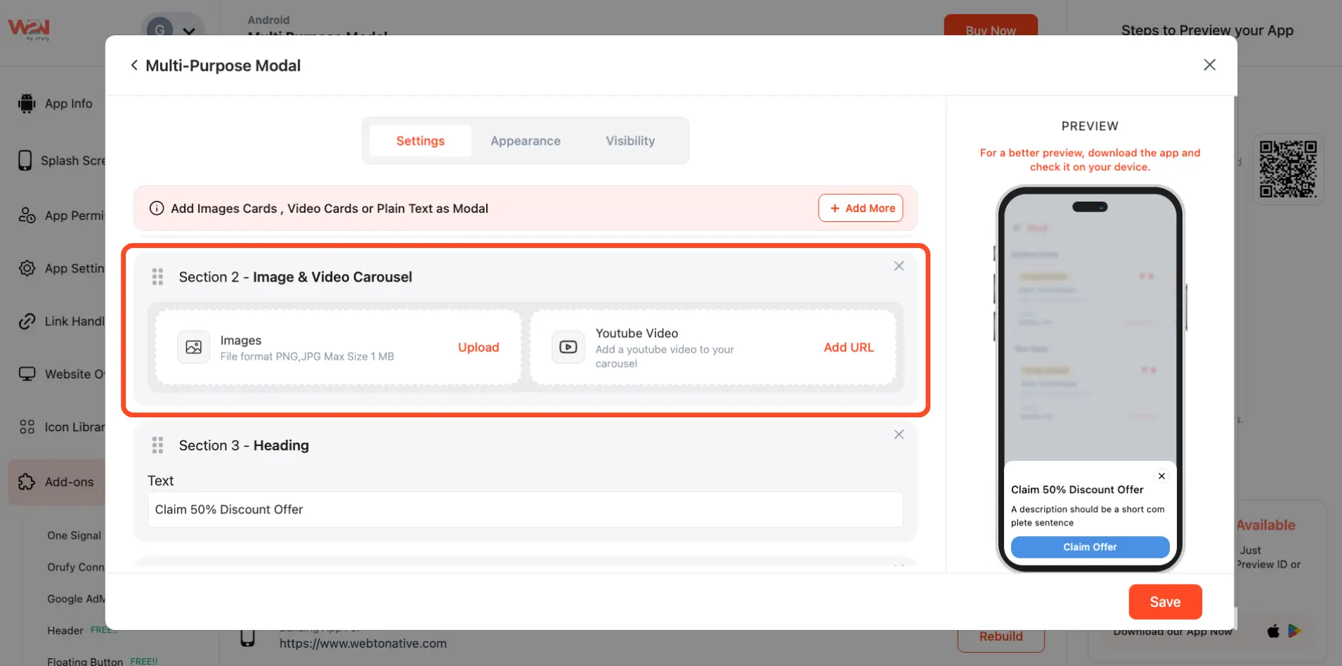Click Upload for Images
The height and width of the screenshot is (666, 1342).
pyautogui.click(x=478, y=348)
